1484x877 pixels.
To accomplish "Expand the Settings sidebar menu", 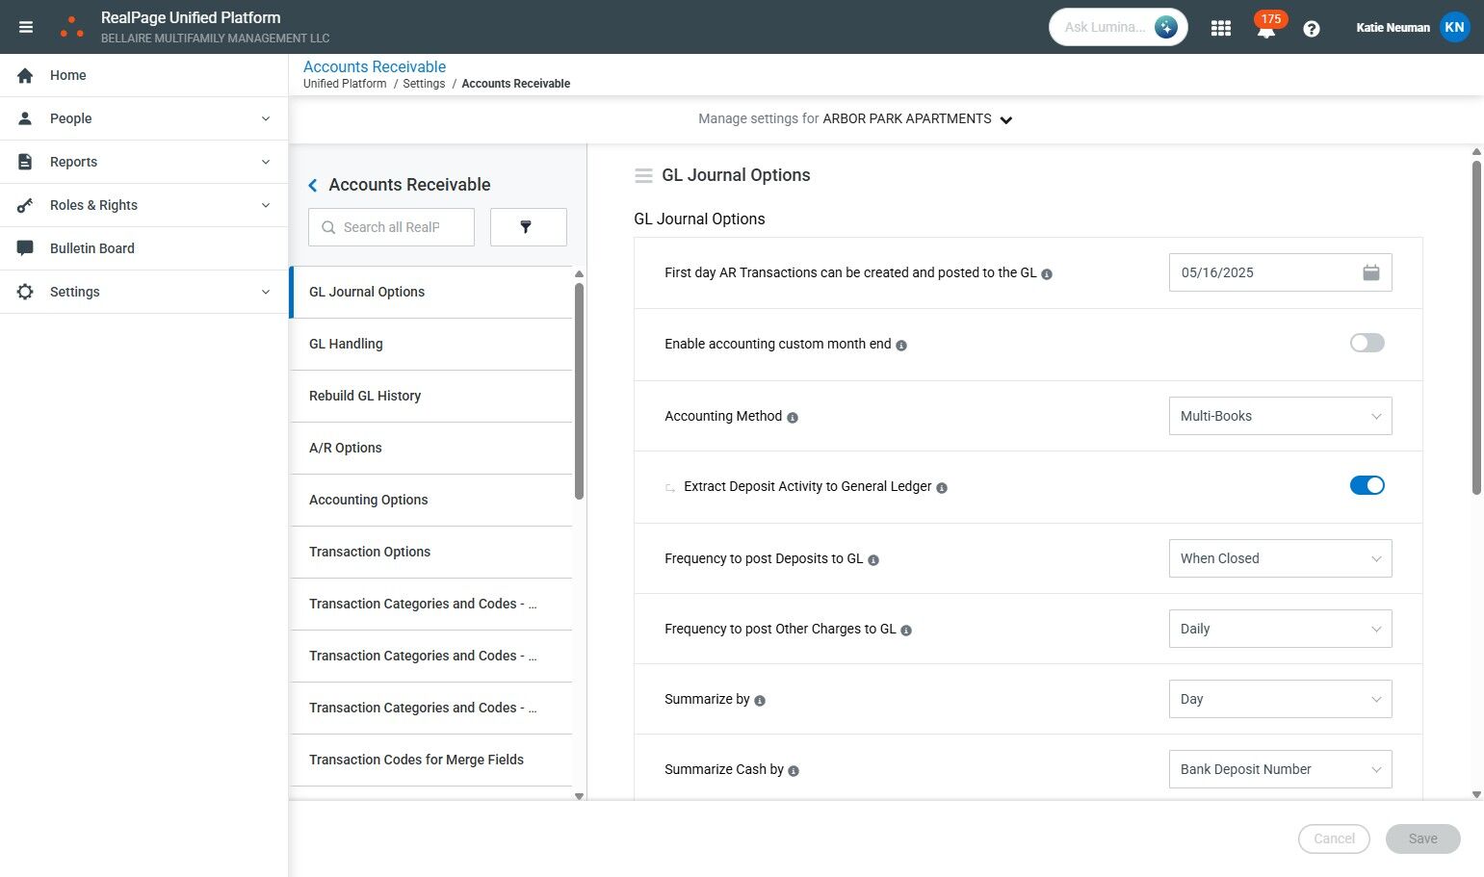I will coord(144,292).
